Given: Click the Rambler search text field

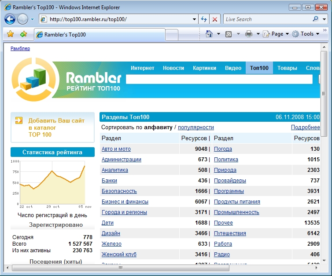Looking at the screenshot, I should click(x=219, y=79).
